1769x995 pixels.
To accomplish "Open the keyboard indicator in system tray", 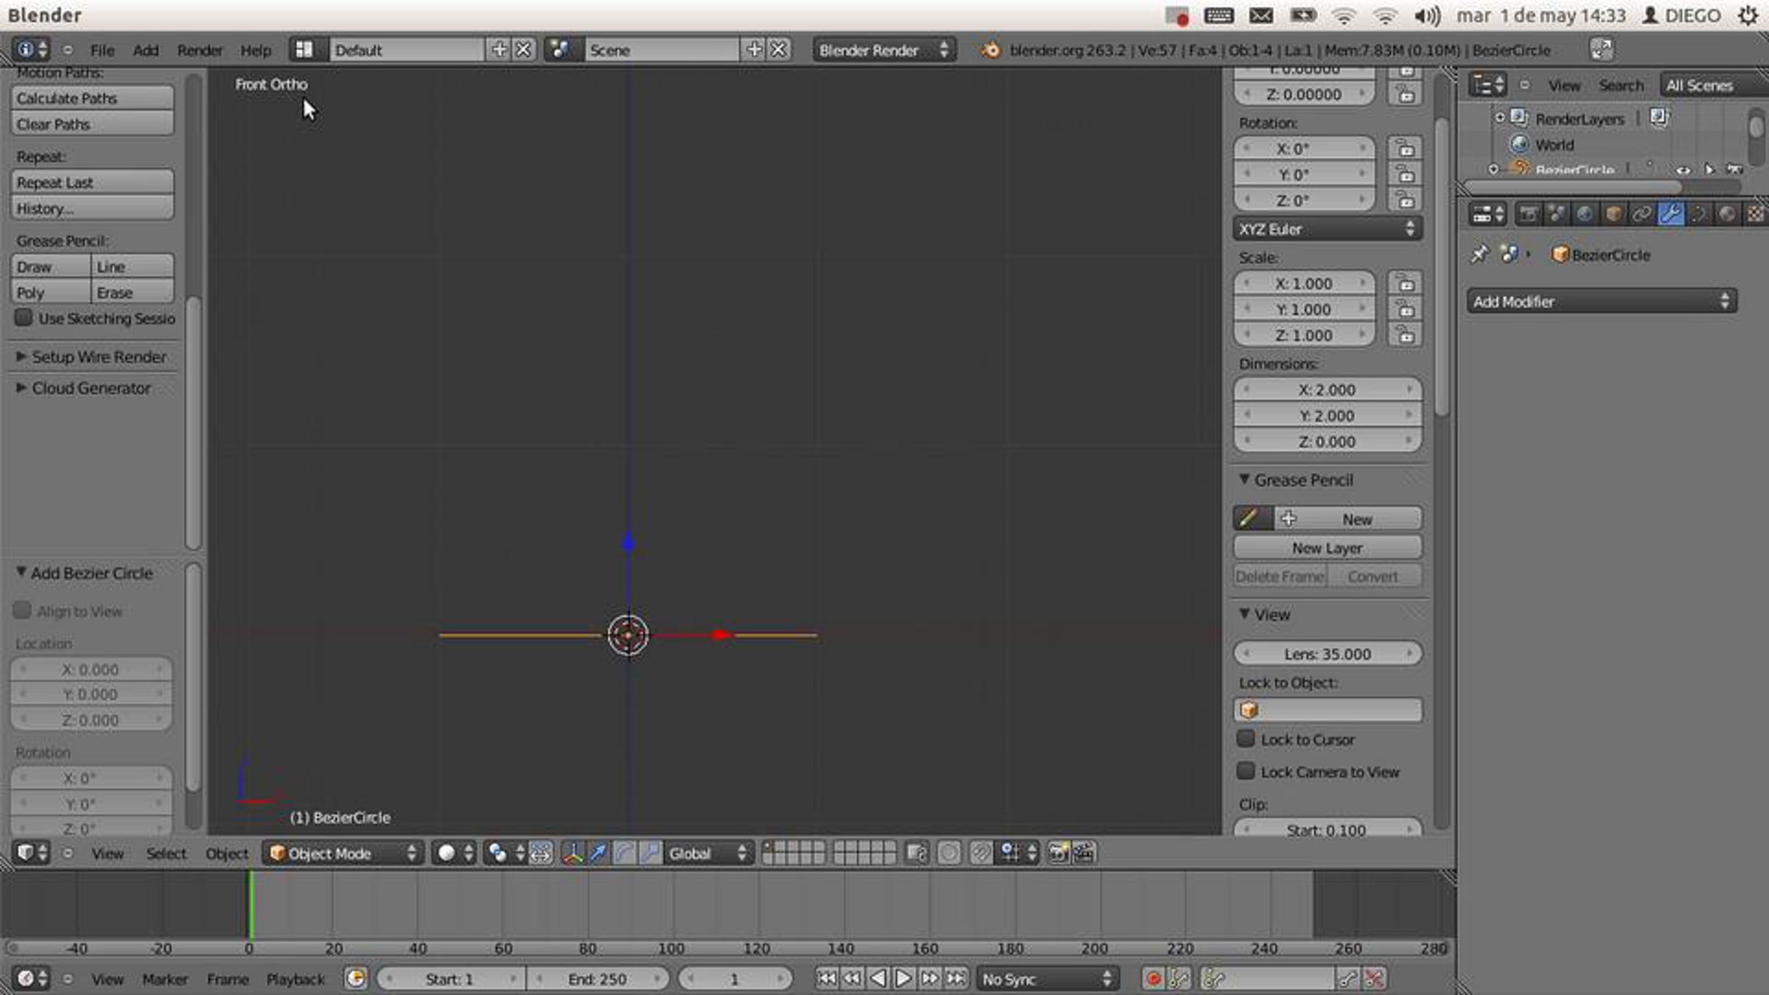I will tap(1218, 15).
